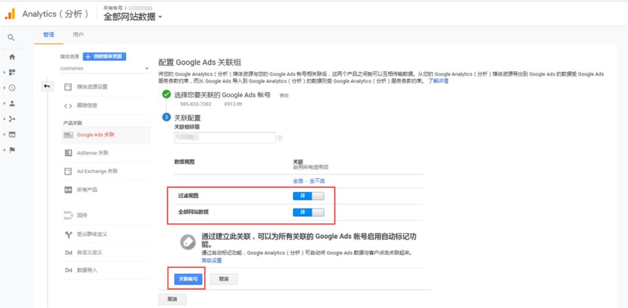
Task: Click the 跟踪信息 code brackets icon
Action: (x=68, y=106)
